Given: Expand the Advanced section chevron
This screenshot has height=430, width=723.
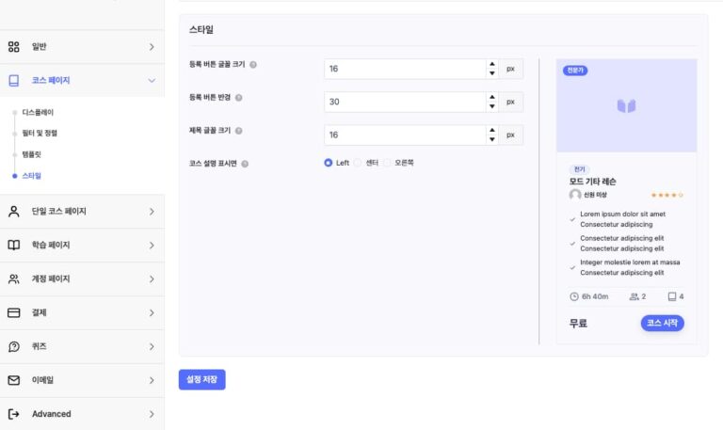Looking at the screenshot, I should [152, 414].
